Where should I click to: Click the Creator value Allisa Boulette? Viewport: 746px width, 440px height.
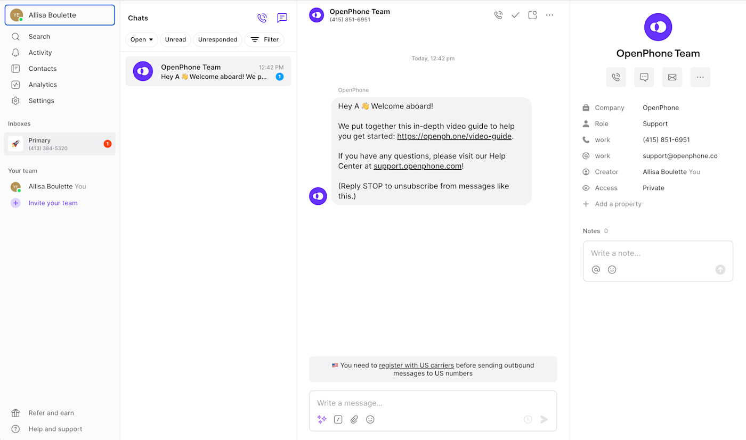665,172
